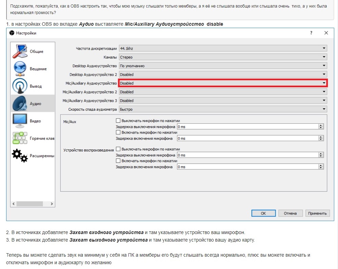Enable Mic/Aux Включать микрофон по нажатии checkbox
This screenshot has width=338, height=269.
tap(118, 132)
